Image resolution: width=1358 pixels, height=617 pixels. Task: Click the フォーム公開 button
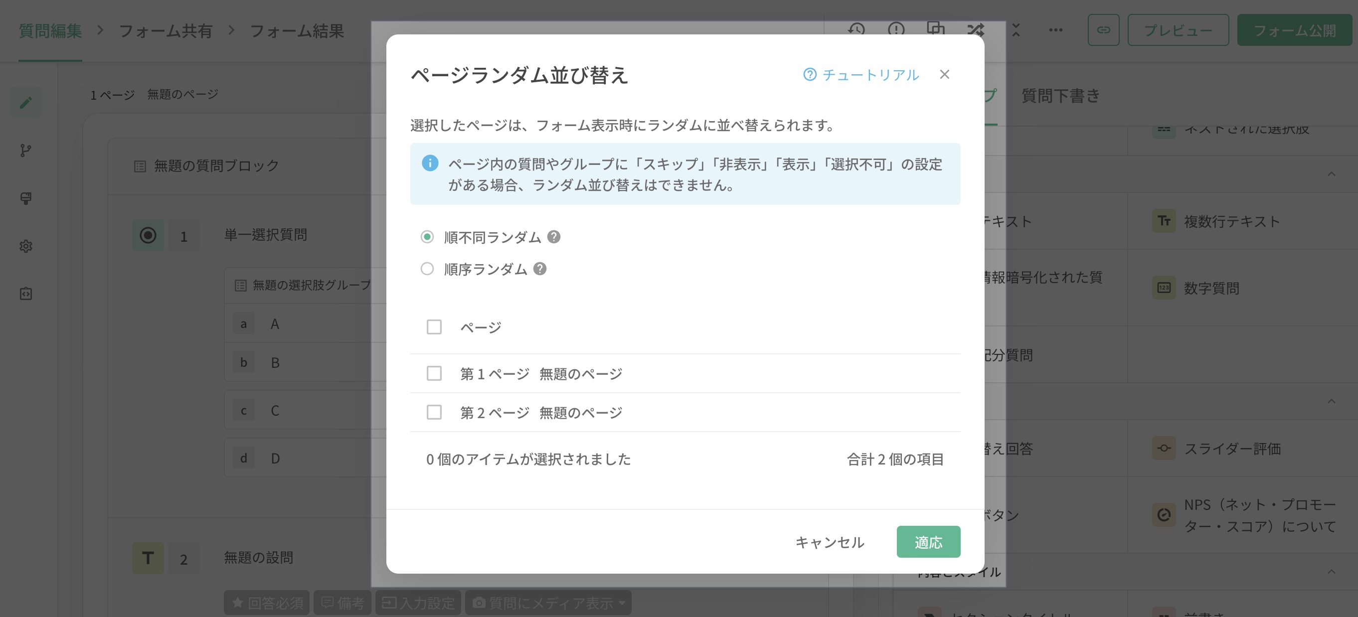(x=1294, y=30)
